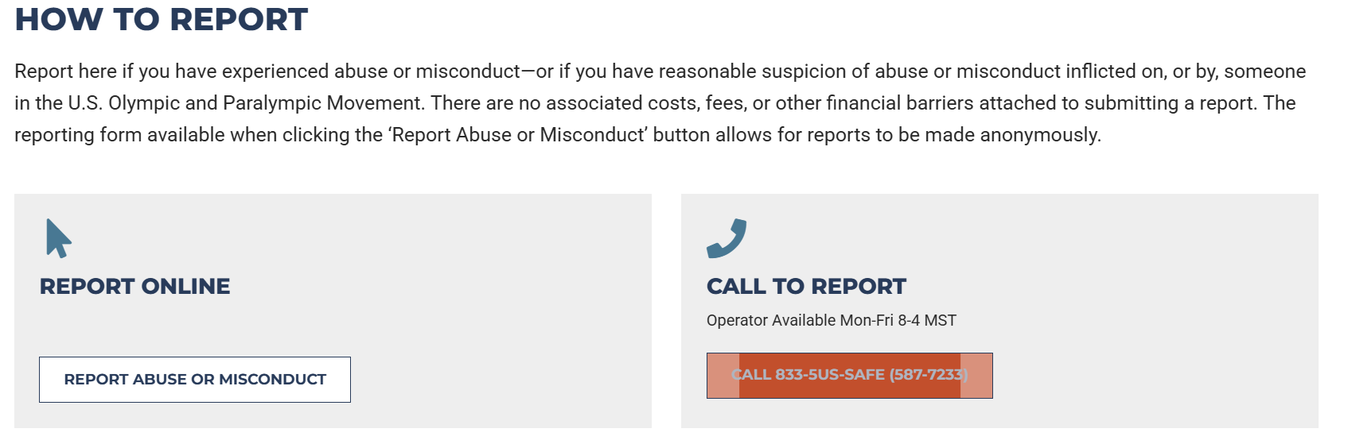
Task: Click the HOW TO REPORT heading
Action: (x=162, y=19)
